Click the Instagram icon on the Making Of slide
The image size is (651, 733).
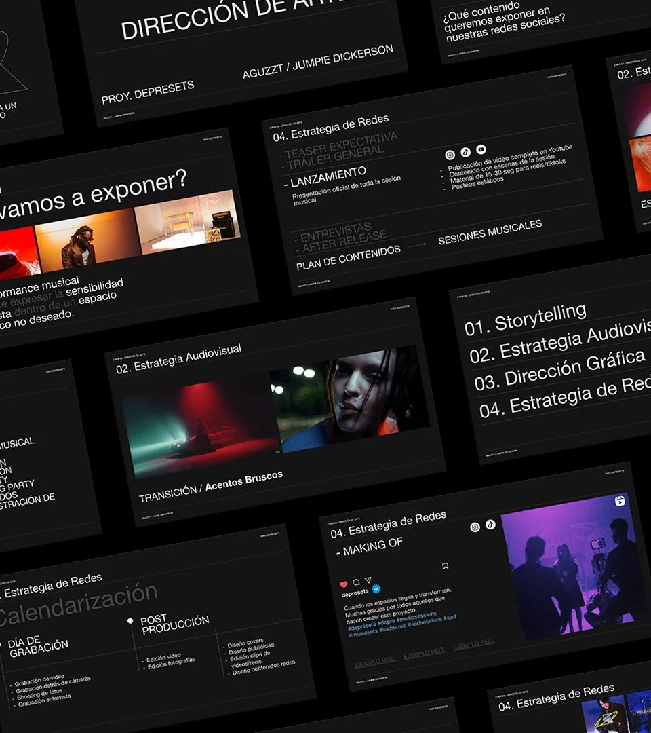click(475, 527)
